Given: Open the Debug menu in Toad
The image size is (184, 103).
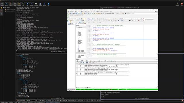Looking at the screenshot, I should [x=86, y=12].
